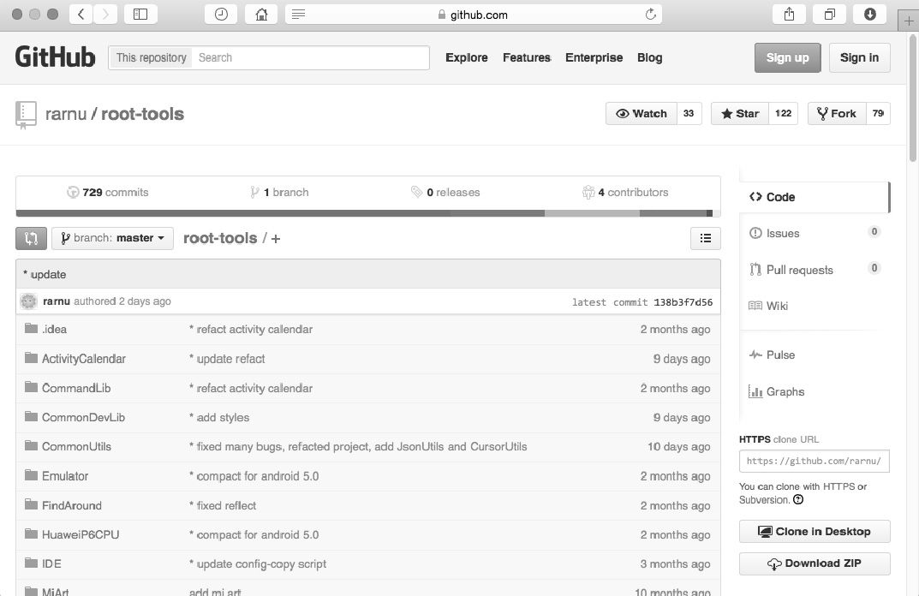View the 729 commits link

[108, 192]
